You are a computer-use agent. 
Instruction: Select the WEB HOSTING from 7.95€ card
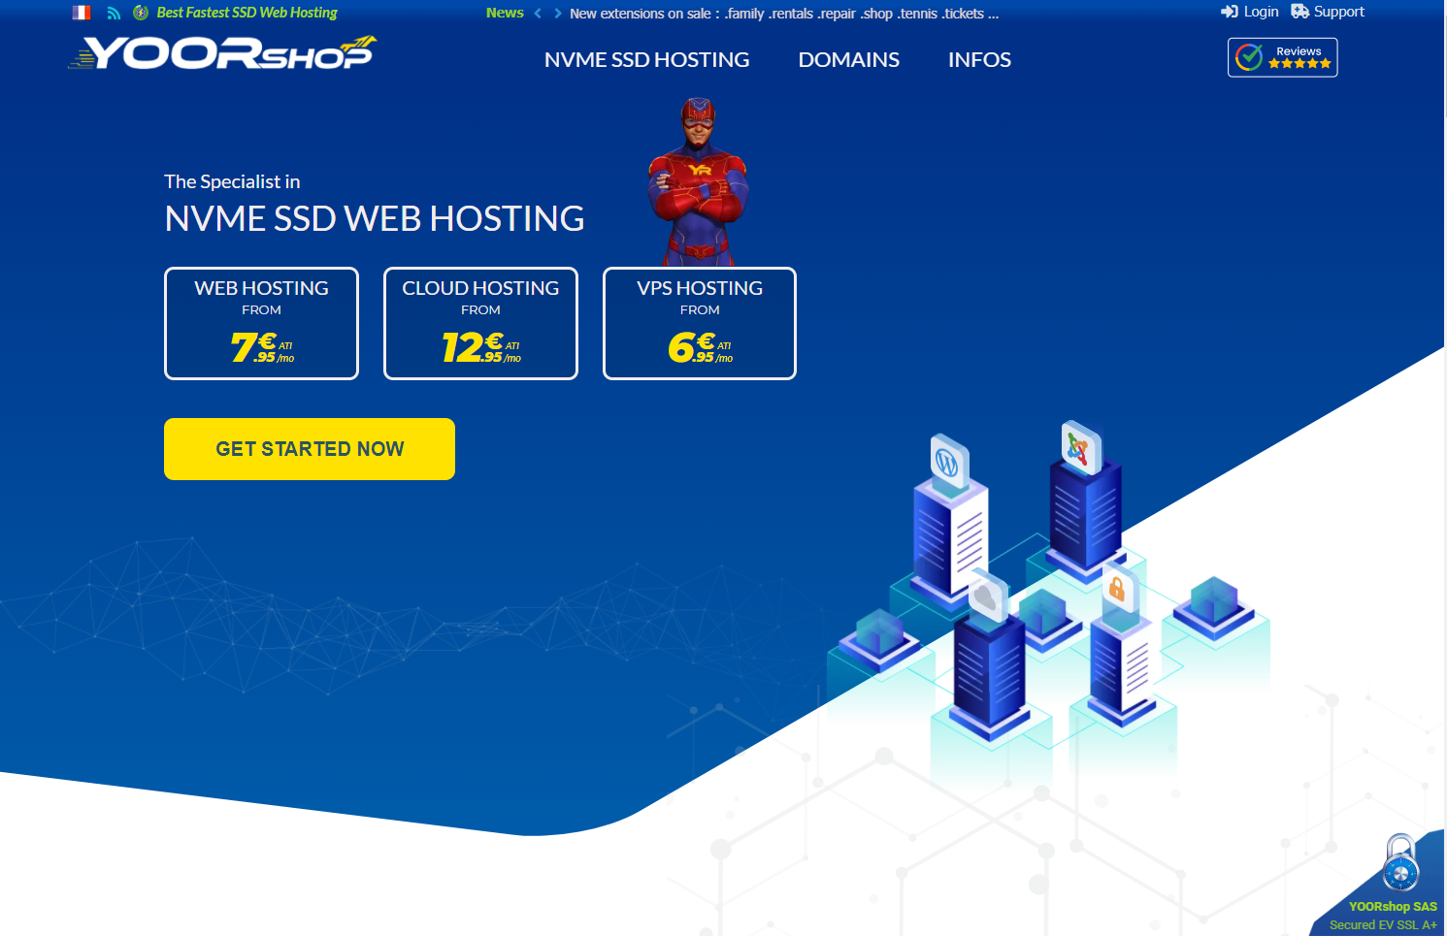[261, 323]
